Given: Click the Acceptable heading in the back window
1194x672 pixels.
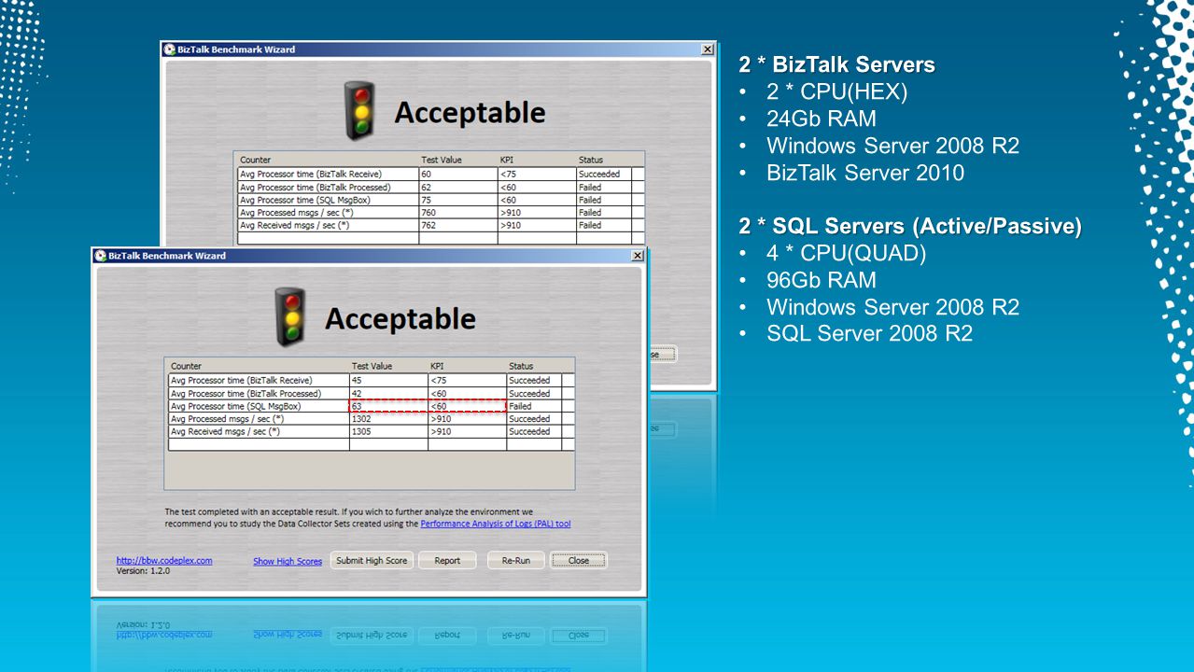Looking at the screenshot, I should click(470, 113).
